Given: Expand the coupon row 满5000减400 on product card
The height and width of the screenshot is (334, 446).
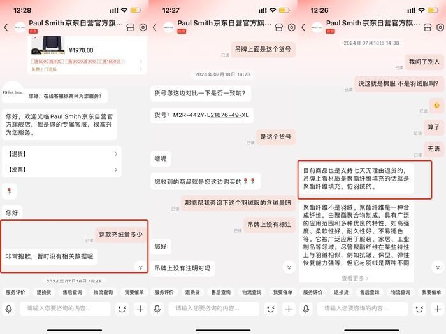Looking at the screenshot, I should [87, 61].
